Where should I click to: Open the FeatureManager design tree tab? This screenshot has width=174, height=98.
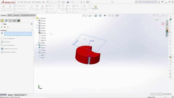[x=2, y=21]
